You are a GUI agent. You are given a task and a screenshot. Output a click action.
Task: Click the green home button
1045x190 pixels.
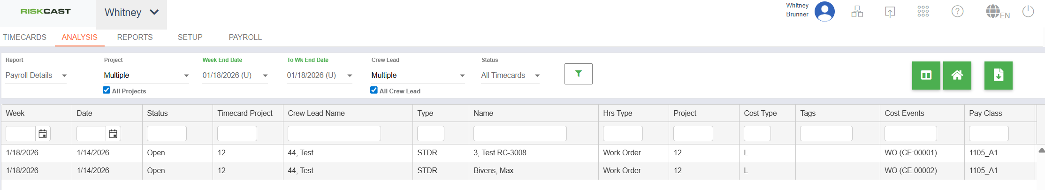coord(957,75)
